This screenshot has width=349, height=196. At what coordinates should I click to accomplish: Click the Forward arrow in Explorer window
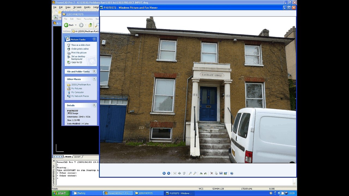(x=81, y=25)
